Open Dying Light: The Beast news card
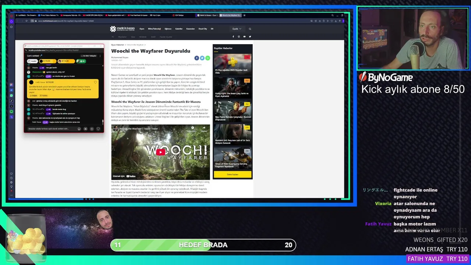The width and height of the screenshot is (471, 265). (x=233, y=88)
